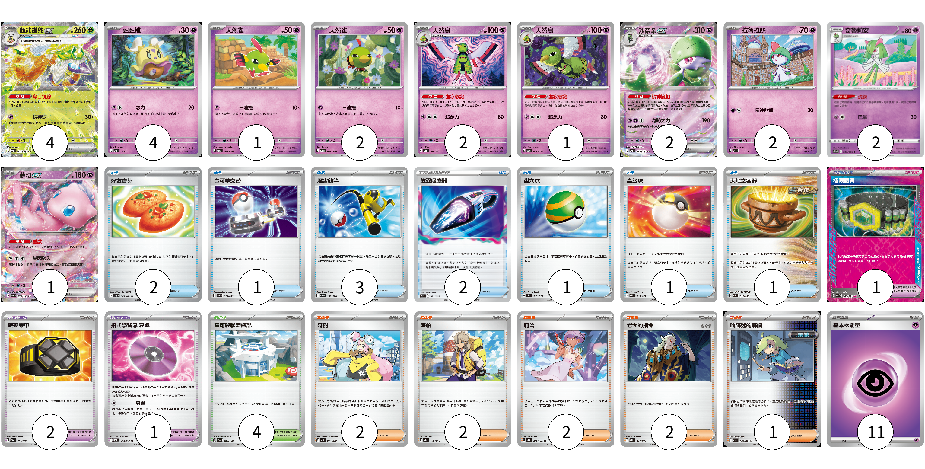Click the 沙奈朵ex card image
Screen dimensions: 925x469
(669, 89)
